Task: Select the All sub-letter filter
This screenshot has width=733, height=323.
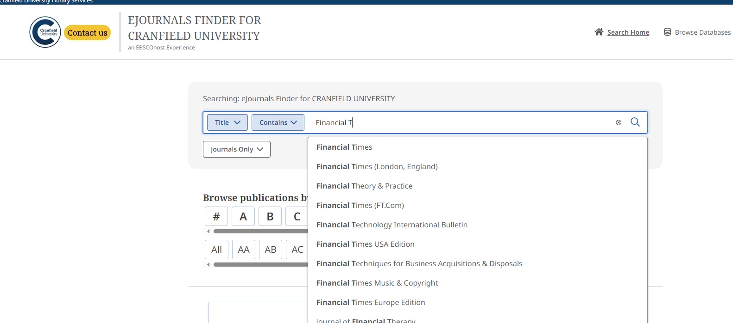Action: (216, 250)
